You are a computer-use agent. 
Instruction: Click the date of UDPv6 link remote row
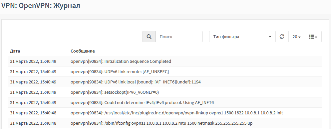click(x=33, y=72)
